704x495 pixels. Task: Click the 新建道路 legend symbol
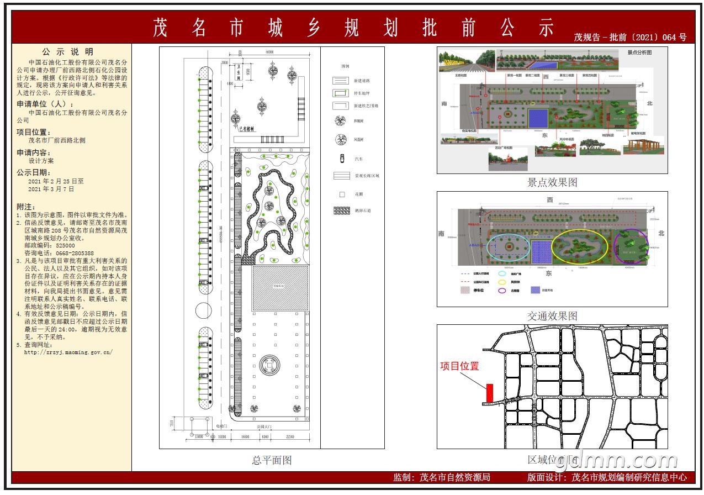click(341, 81)
